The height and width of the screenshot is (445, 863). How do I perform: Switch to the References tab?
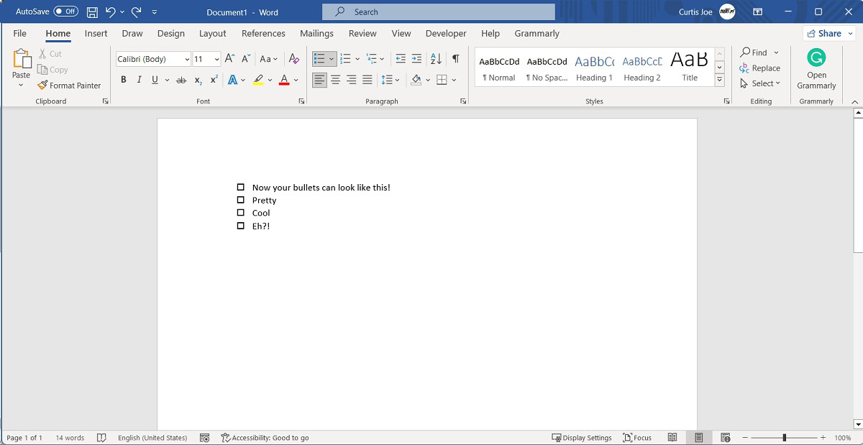(263, 33)
